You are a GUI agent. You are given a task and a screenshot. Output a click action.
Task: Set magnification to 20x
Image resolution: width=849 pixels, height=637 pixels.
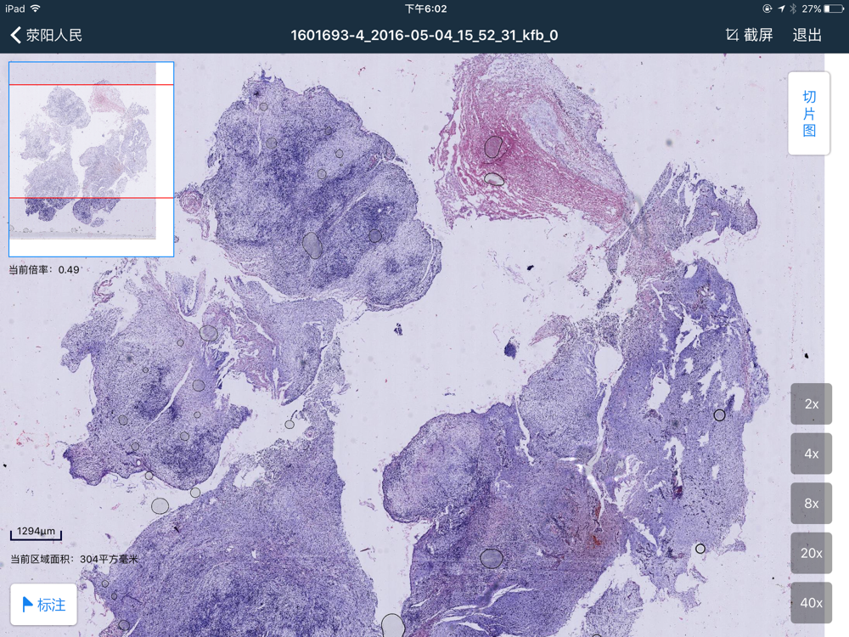(x=811, y=553)
